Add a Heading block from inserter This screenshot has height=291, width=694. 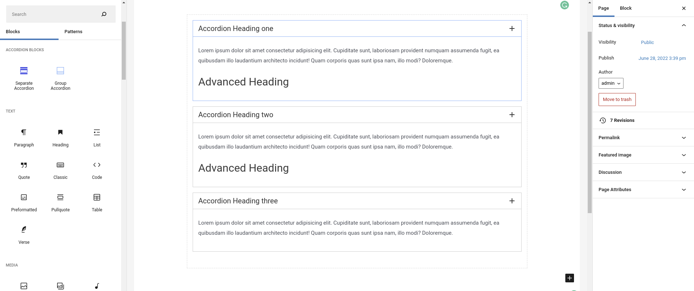(x=60, y=137)
